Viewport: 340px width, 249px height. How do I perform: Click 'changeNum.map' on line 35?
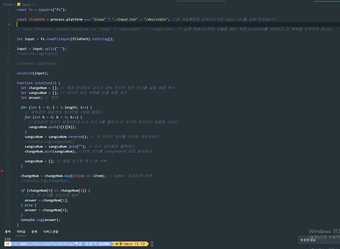click(58, 176)
